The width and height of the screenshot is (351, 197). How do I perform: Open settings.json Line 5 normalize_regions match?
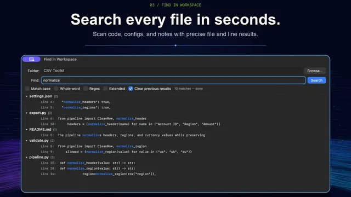coord(76,107)
